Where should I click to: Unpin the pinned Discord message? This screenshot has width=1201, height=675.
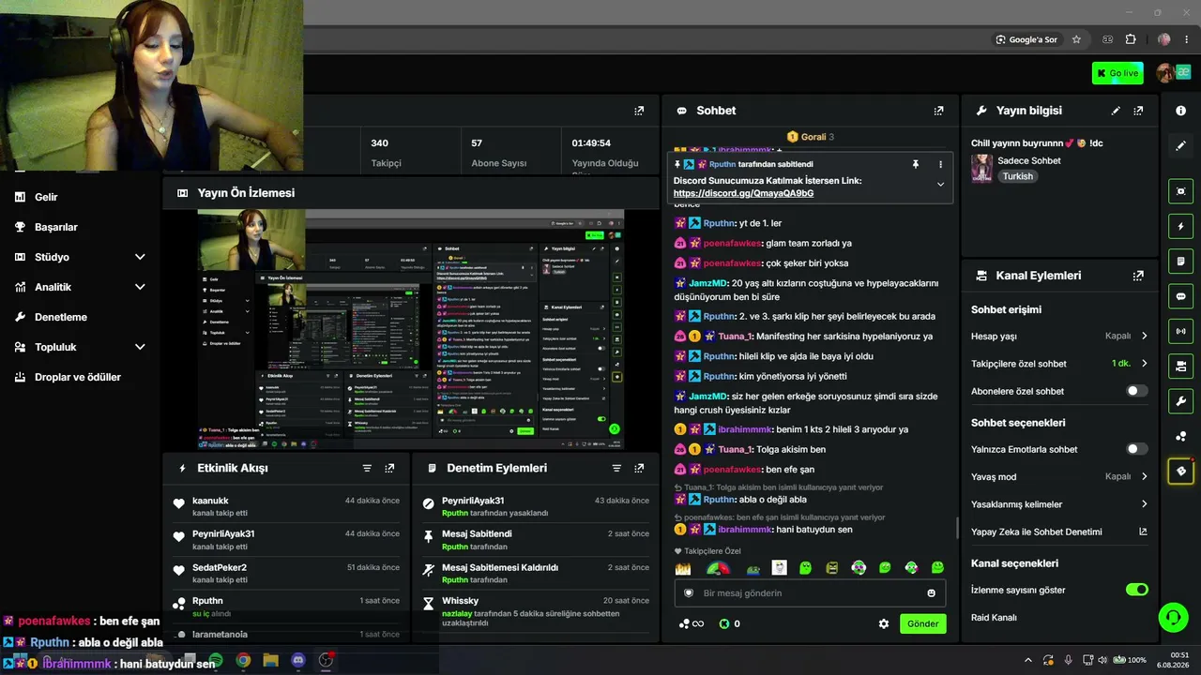(x=916, y=164)
